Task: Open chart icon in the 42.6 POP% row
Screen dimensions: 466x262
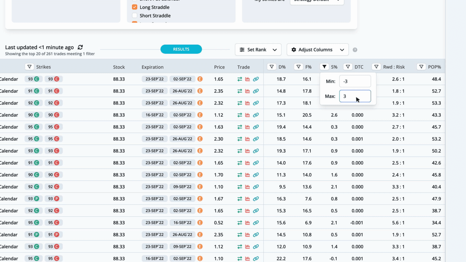Action: pyautogui.click(x=248, y=163)
